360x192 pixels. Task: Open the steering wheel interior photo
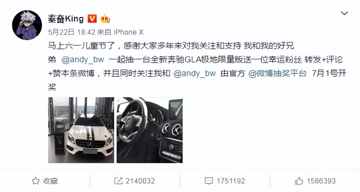(x=150, y=130)
